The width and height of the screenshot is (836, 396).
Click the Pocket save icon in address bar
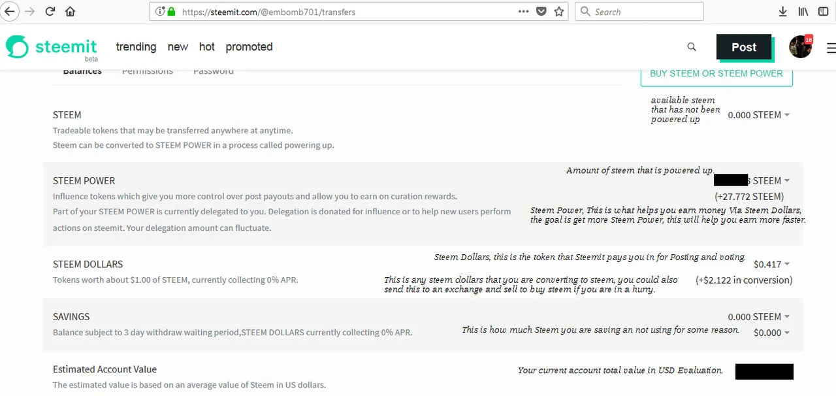pyautogui.click(x=541, y=11)
